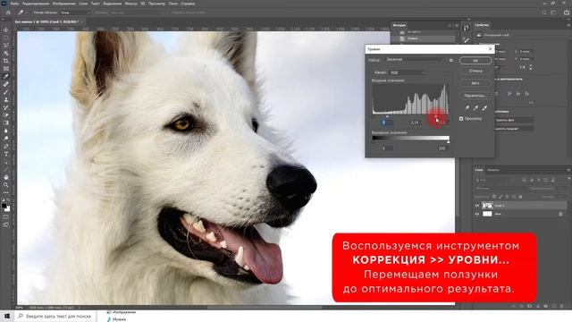Open the Редактирование menu
Screen dimensions: 572x322
(36, 4)
